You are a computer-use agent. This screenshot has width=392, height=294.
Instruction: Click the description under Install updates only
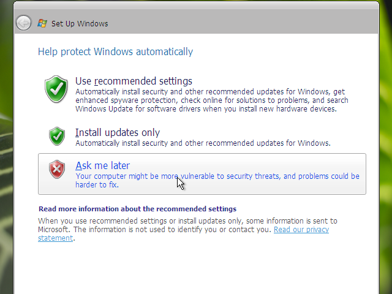click(202, 143)
